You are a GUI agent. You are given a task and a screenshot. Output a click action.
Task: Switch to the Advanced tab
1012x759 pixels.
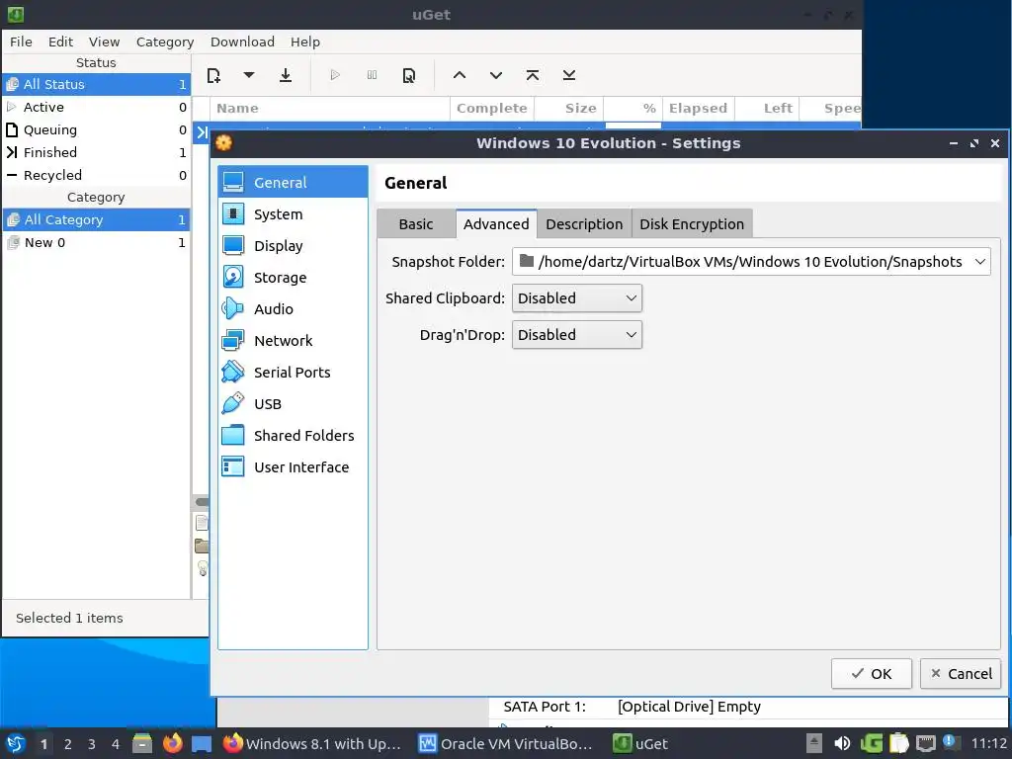pos(496,224)
